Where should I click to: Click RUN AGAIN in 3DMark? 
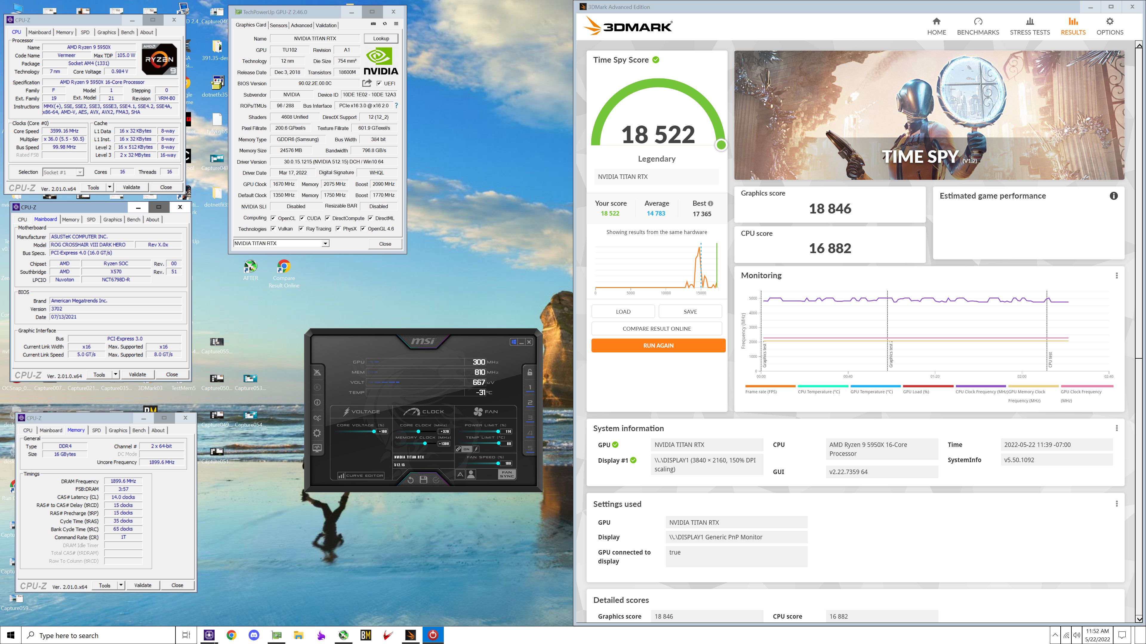(658, 345)
